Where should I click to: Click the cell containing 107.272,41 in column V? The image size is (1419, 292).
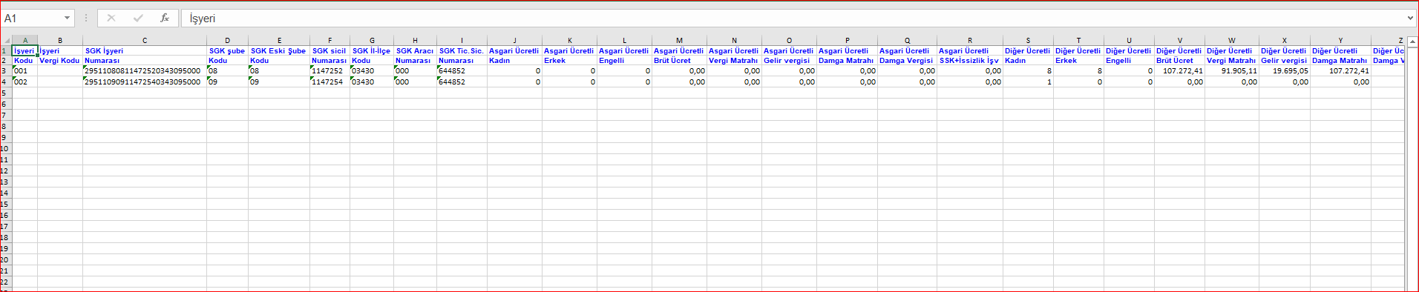(1179, 71)
